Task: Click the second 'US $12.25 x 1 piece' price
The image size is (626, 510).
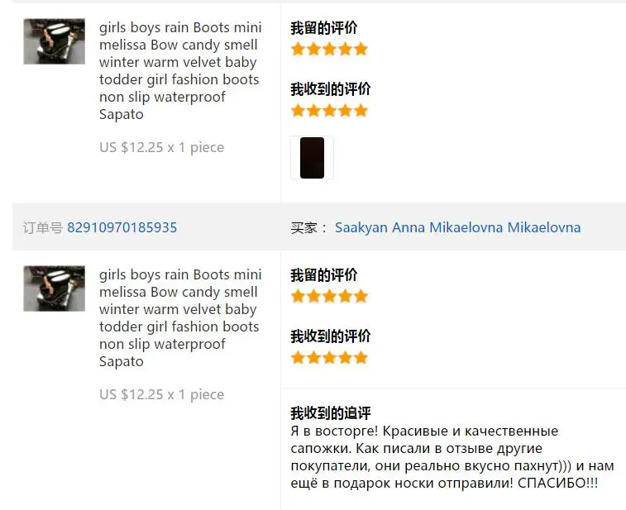Action: pyautogui.click(x=162, y=394)
